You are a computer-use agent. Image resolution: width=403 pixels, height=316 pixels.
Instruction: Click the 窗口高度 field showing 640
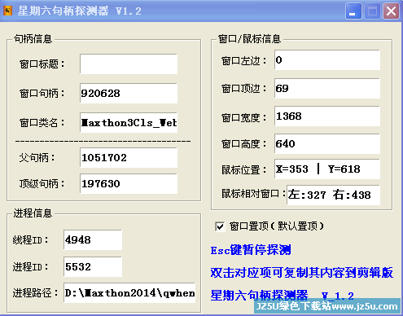point(327,143)
